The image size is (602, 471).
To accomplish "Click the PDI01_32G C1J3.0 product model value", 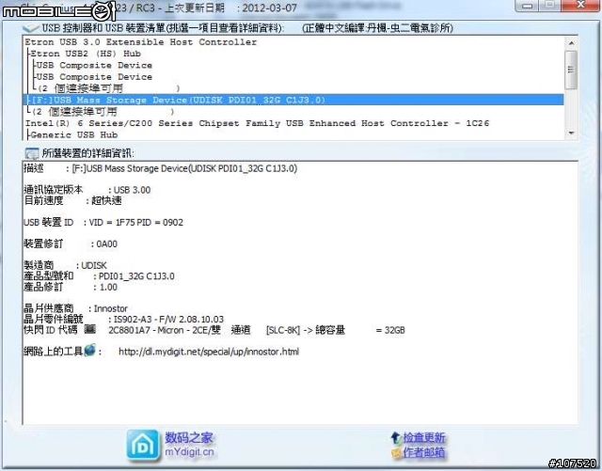I will coord(136,276).
